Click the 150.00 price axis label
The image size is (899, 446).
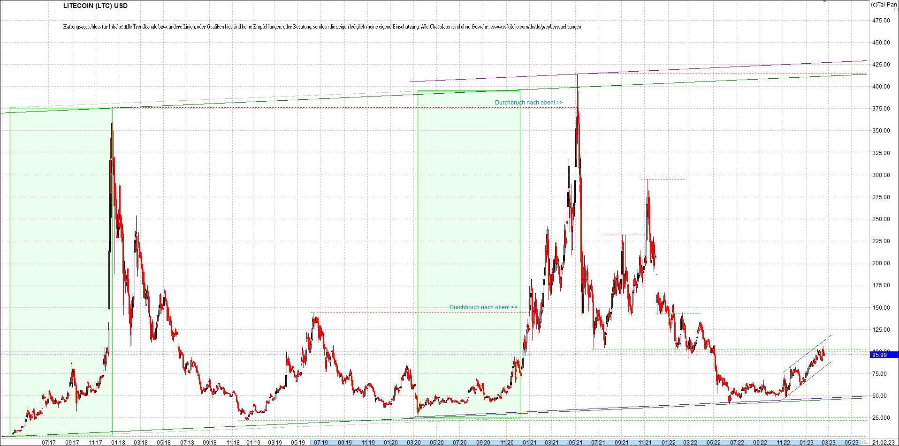881,307
